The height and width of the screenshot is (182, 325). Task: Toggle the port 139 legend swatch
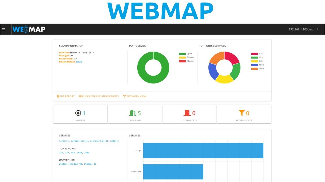tap(254, 57)
